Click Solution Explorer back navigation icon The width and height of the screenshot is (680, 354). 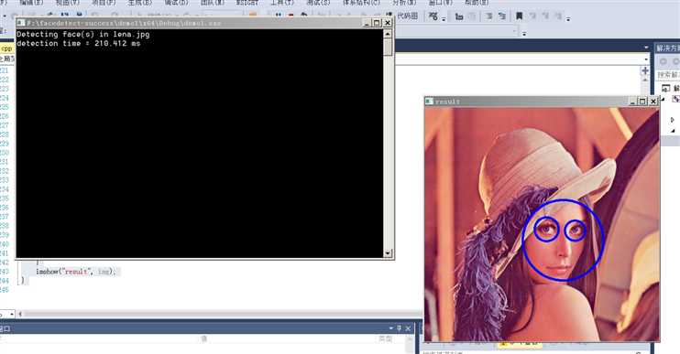click(x=664, y=61)
